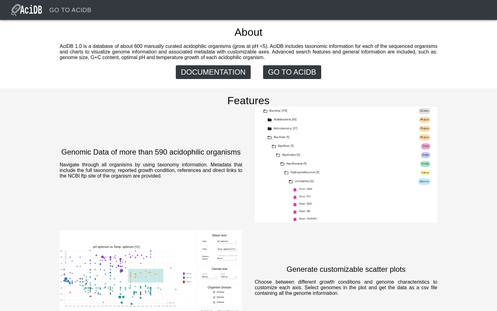Click the 'About' heading
Image resolution: width=497 pixels, height=311 pixels.
tap(248, 32)
